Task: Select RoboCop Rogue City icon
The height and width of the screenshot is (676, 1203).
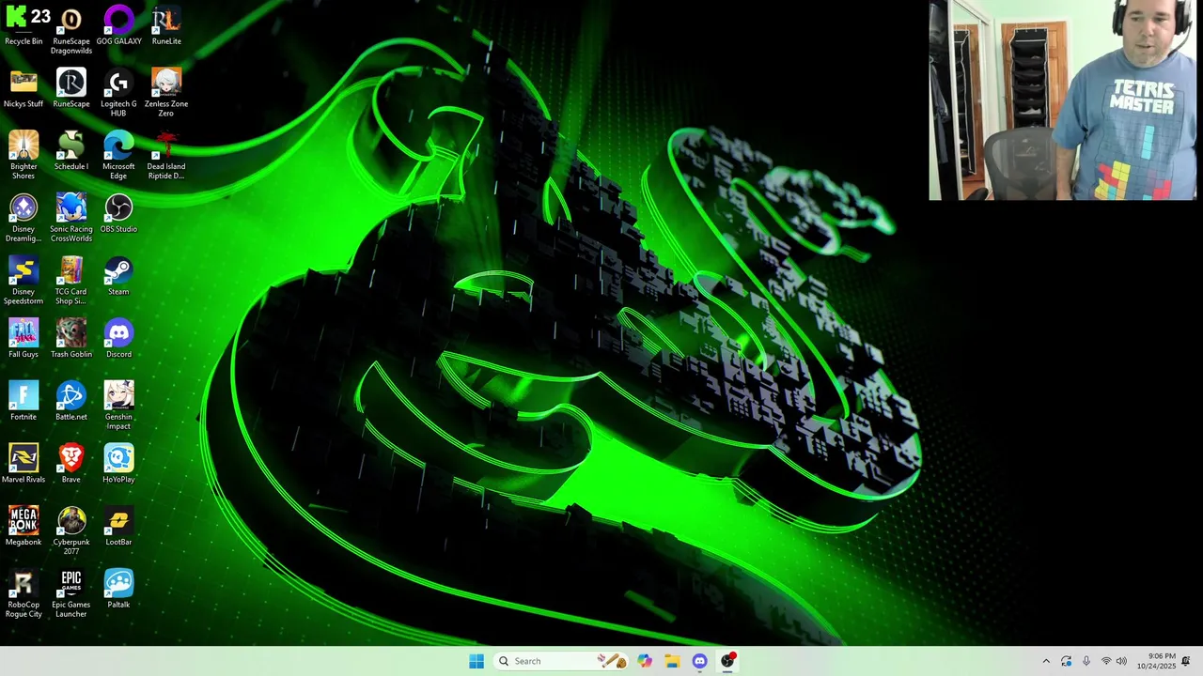Action: 23,593
